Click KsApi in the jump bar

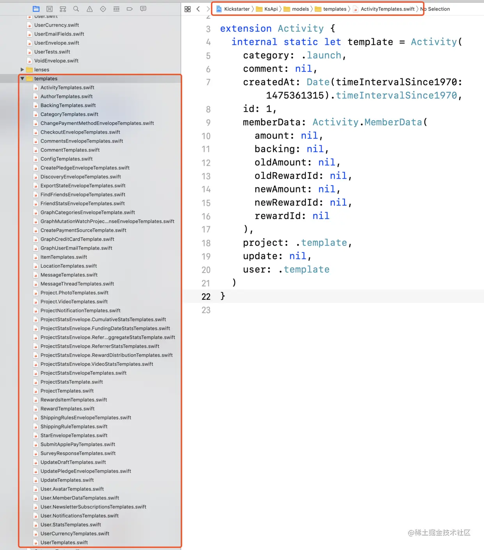(x=267, y=9)
